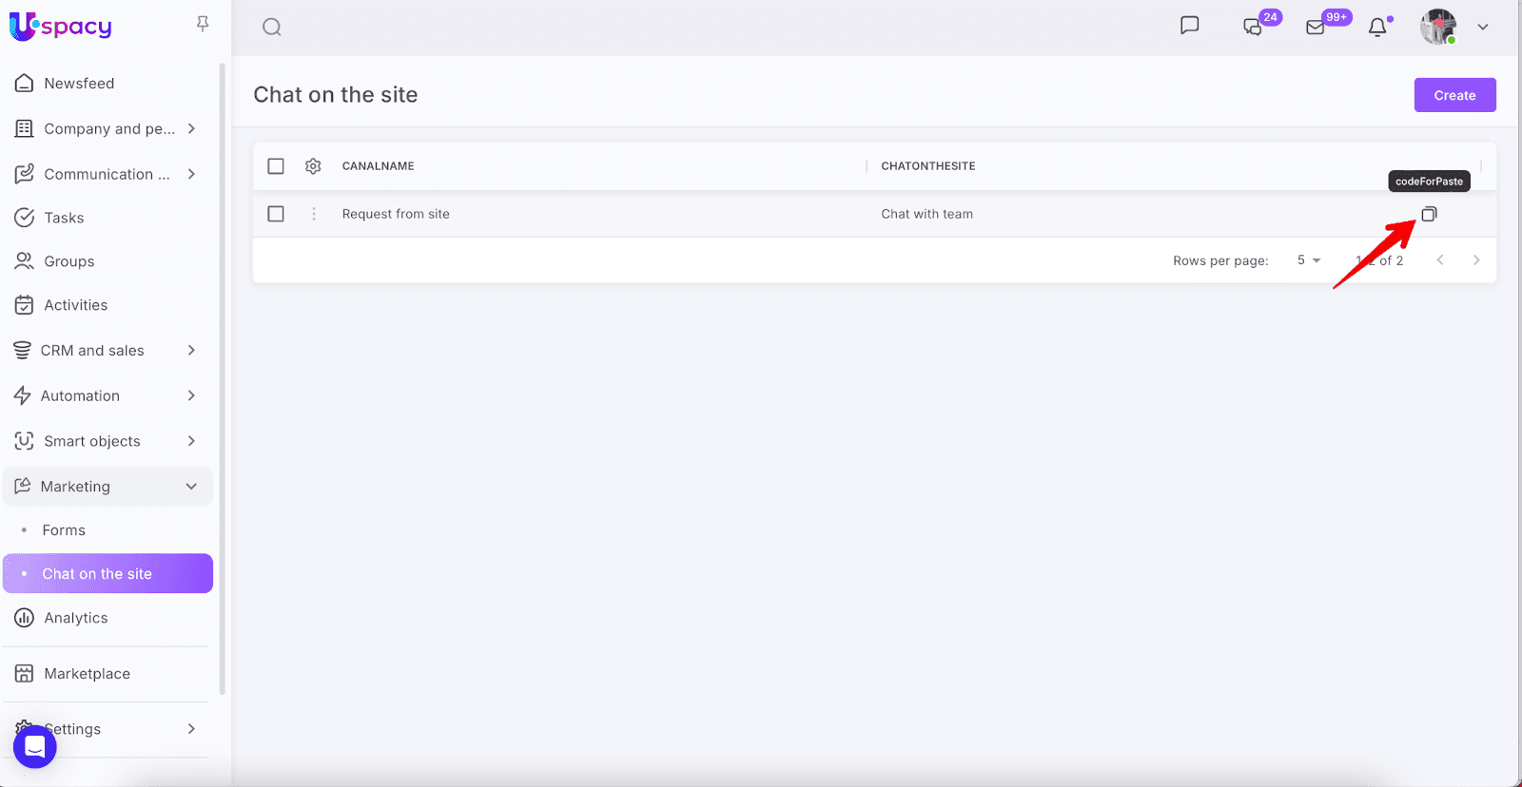Open the mail icon with 99+ badge
Screen dimensions: 1522x787
click(1316, 27)
